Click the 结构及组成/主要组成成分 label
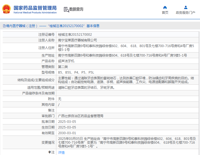This screenshot has width=200, height=155. point(36,80)
